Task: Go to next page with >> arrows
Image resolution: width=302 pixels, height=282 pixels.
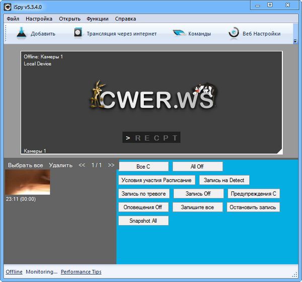Action: 111,165
